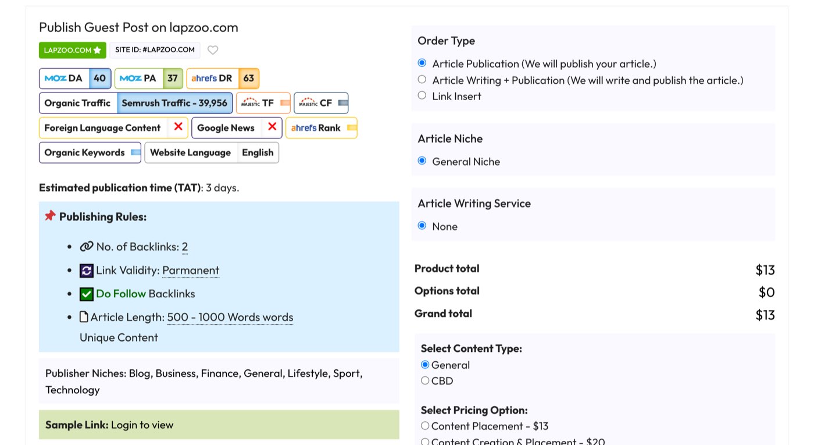814x445 pixels.
Task: Click the Website Language English badge
Action: pos(212,152)
